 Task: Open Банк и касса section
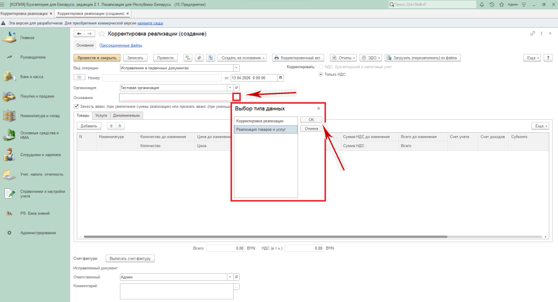(x=32, y=77)
